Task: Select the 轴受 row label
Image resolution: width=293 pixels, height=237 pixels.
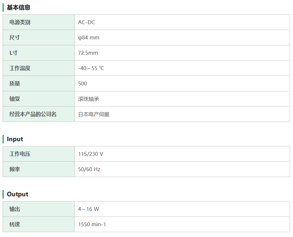Action: 15,99
